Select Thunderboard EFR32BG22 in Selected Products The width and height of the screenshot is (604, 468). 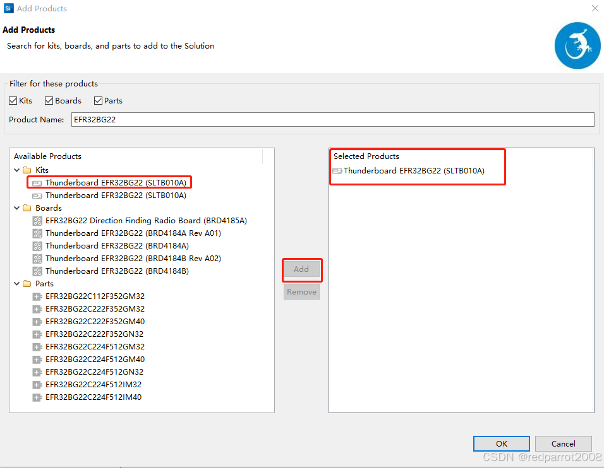414,171
